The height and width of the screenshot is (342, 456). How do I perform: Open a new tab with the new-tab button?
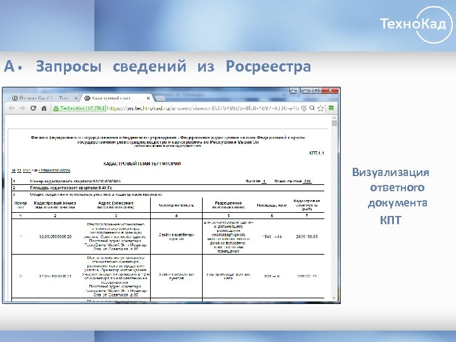click(x=161, y=98)
